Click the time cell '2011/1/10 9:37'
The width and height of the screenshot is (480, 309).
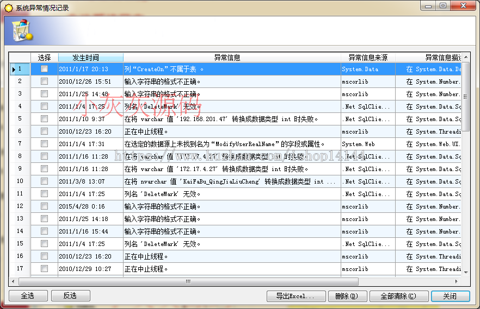[x=90, y=119]
